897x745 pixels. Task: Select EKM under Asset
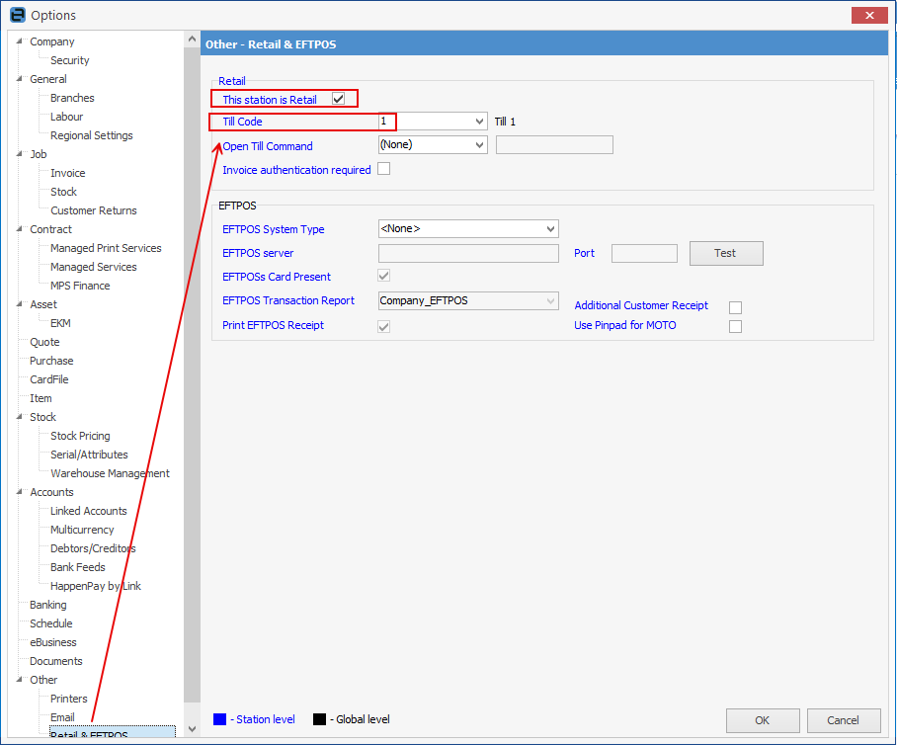60,323
